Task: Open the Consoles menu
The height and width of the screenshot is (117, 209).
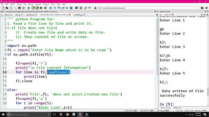Action: (38, 4)
